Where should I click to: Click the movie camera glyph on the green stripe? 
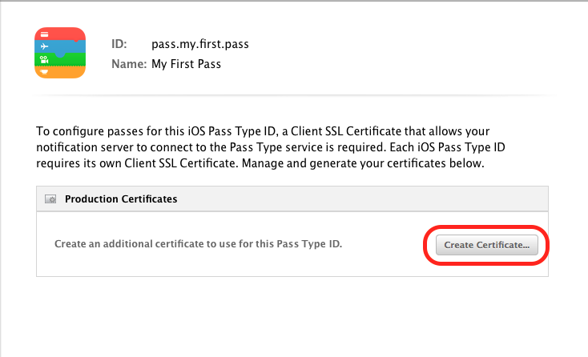44,59
